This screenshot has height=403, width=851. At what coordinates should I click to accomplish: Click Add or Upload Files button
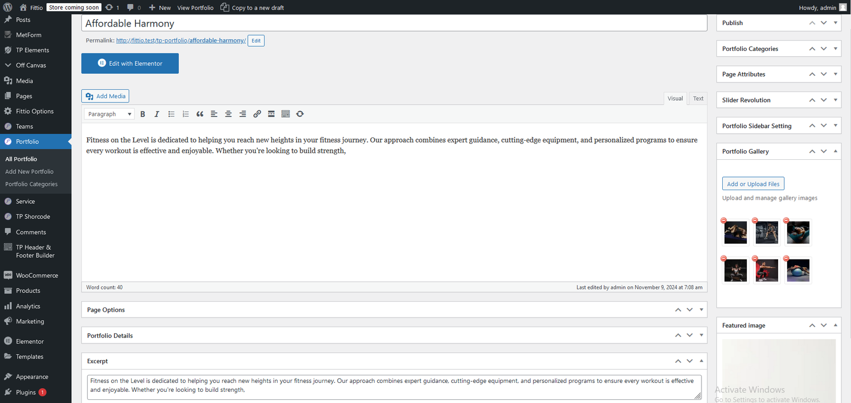tap(753, 184)
